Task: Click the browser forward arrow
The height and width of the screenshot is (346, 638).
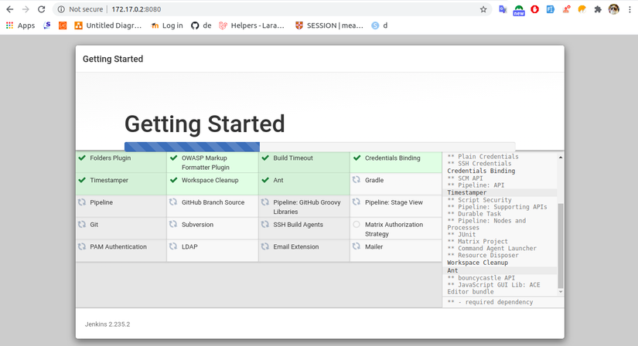Action: click(26, 9)
